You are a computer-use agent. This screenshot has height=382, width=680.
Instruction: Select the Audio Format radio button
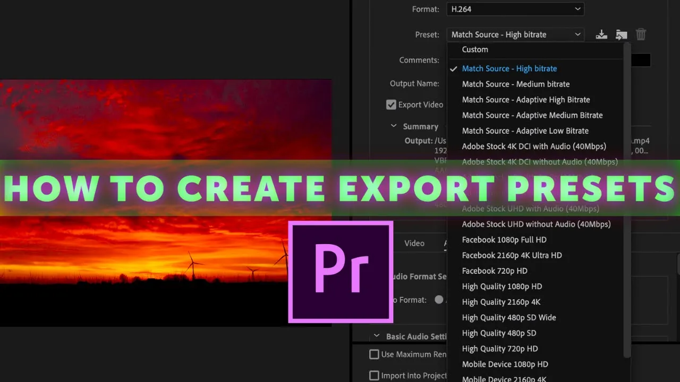point(439,299)
